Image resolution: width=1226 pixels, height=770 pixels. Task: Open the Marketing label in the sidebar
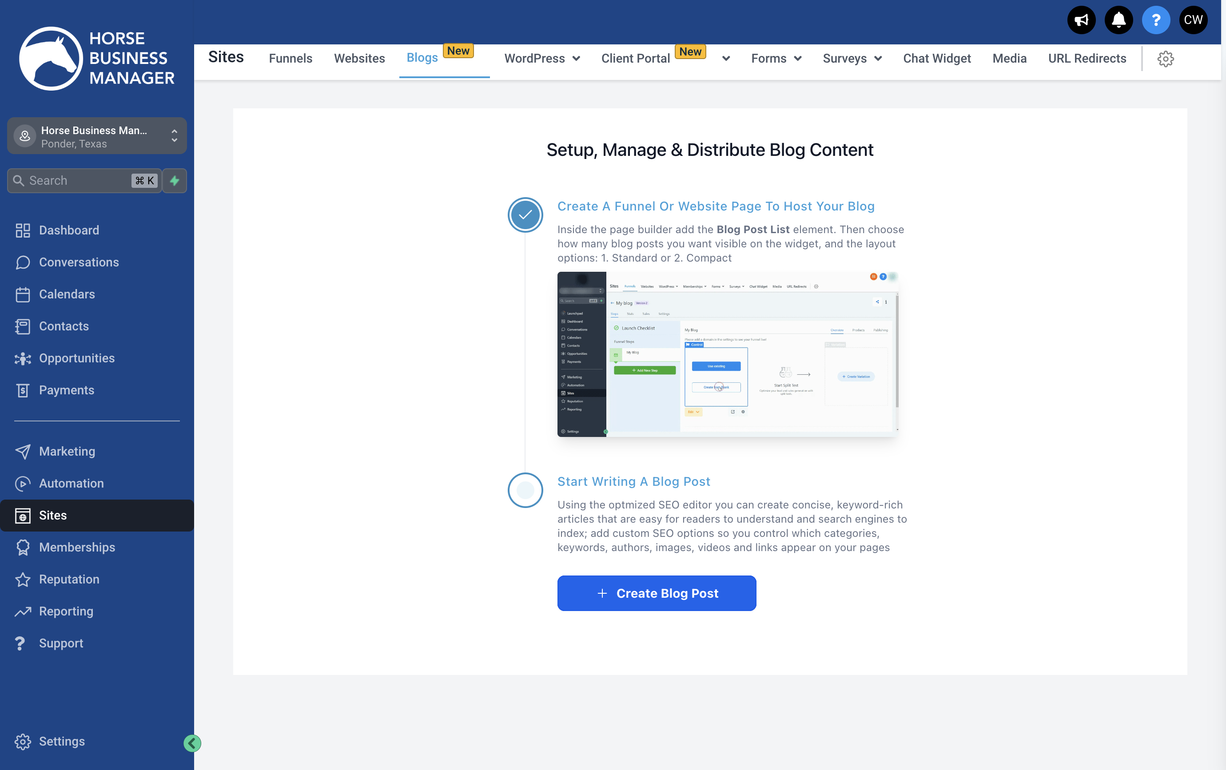click(x=67, y=452)
